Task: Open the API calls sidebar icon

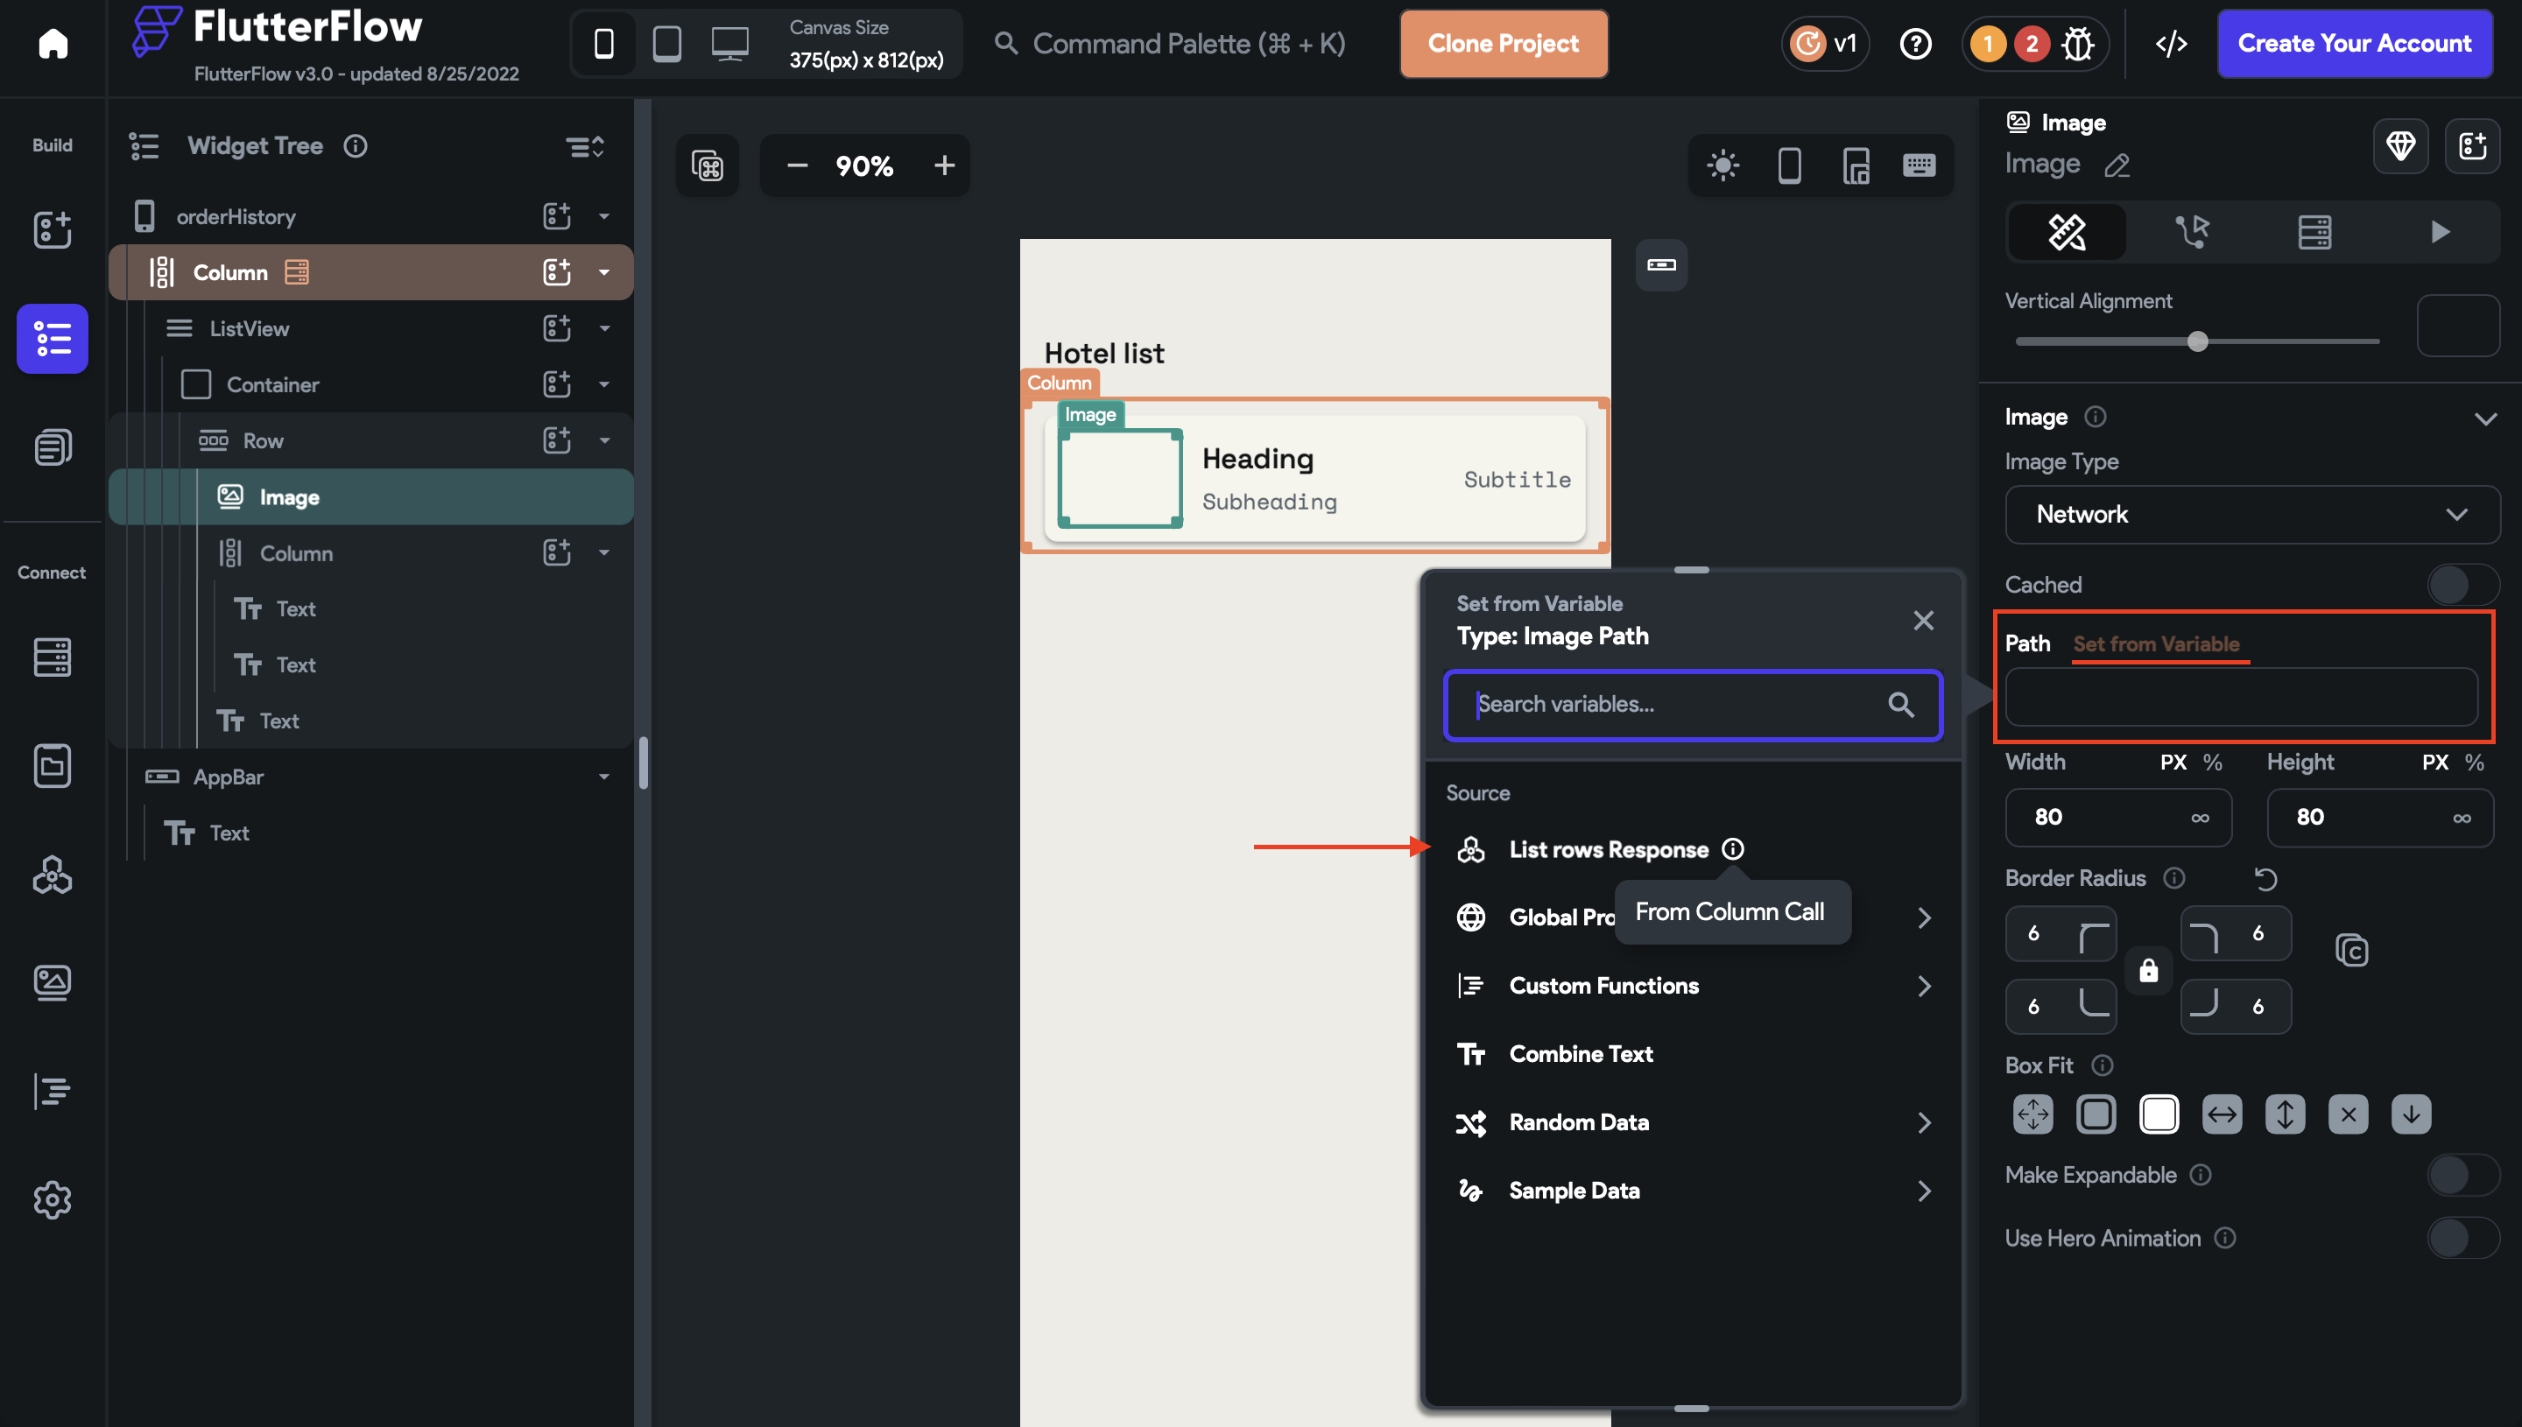Action: click(x=52, y=875)
